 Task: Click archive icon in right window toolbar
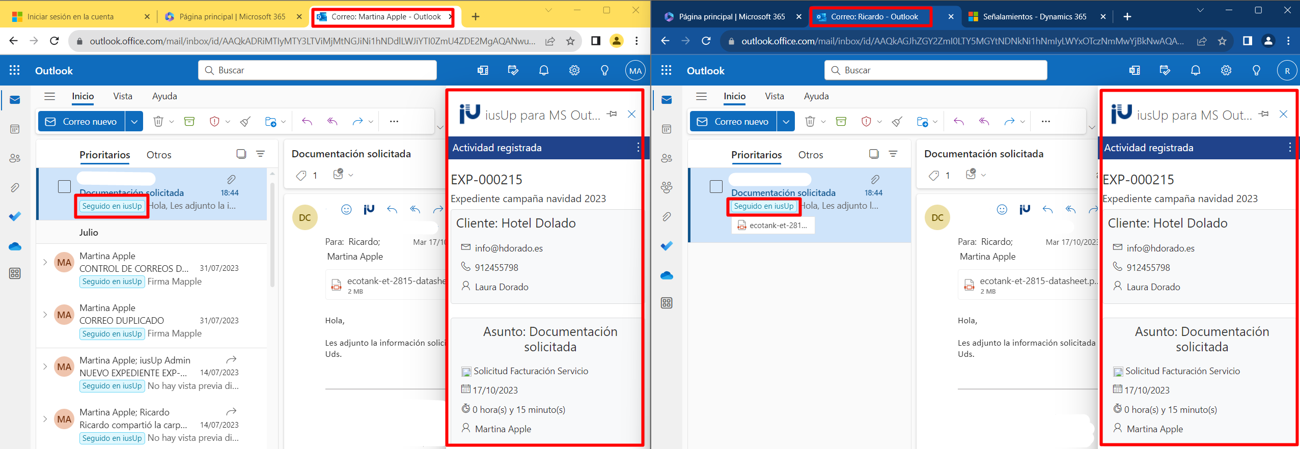[841, 122]
